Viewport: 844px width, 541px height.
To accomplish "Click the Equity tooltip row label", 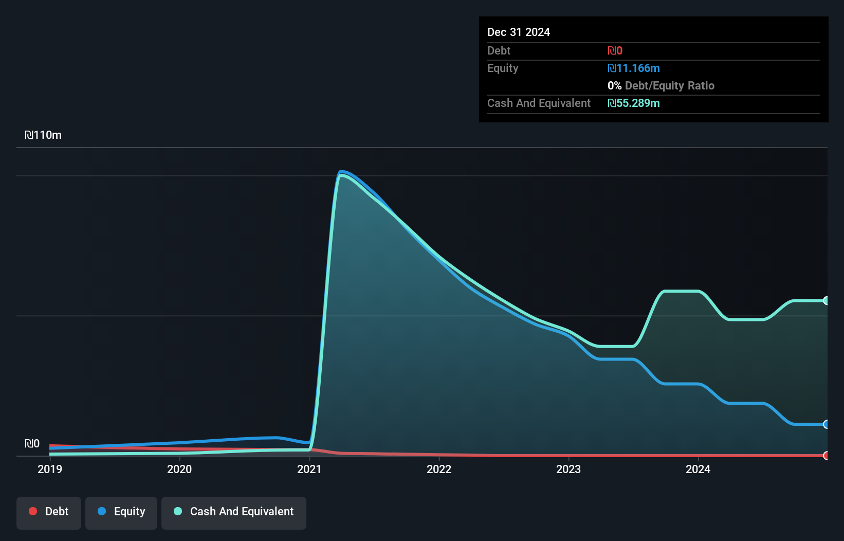I will [503, 68].
